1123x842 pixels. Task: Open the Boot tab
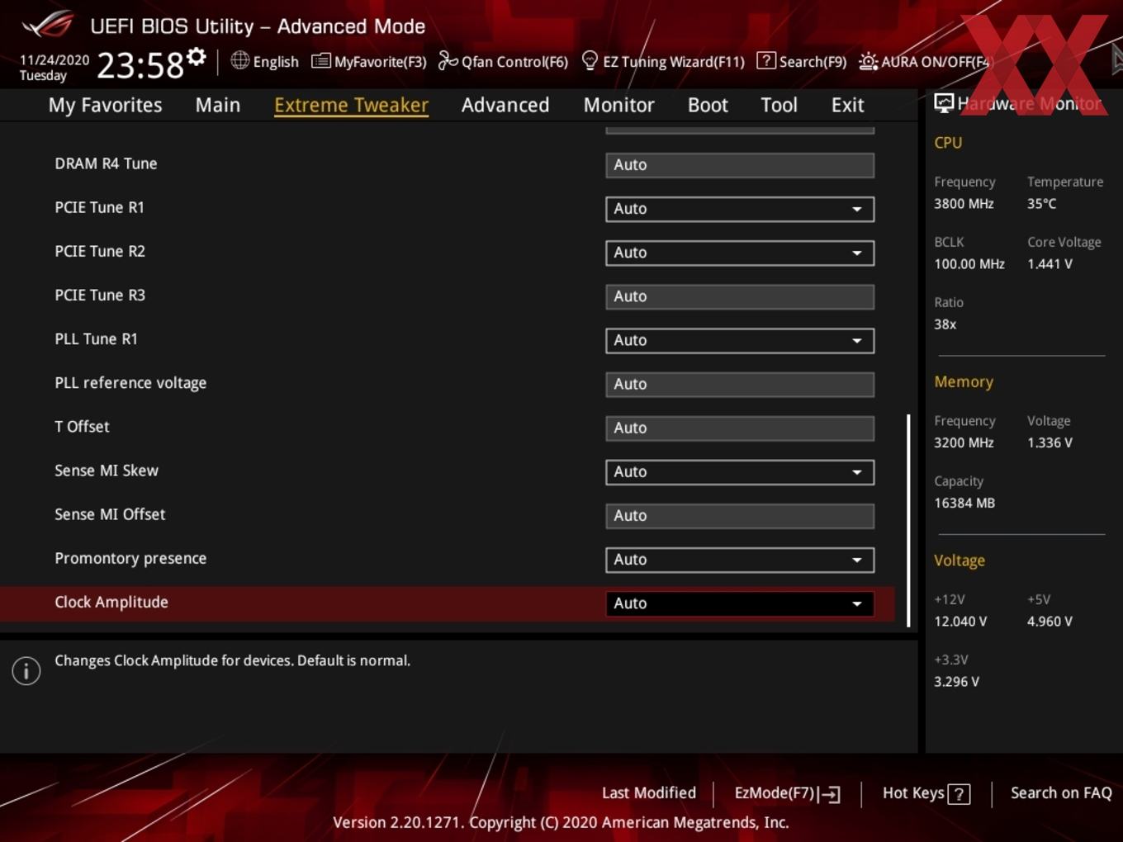click(708, 105)
